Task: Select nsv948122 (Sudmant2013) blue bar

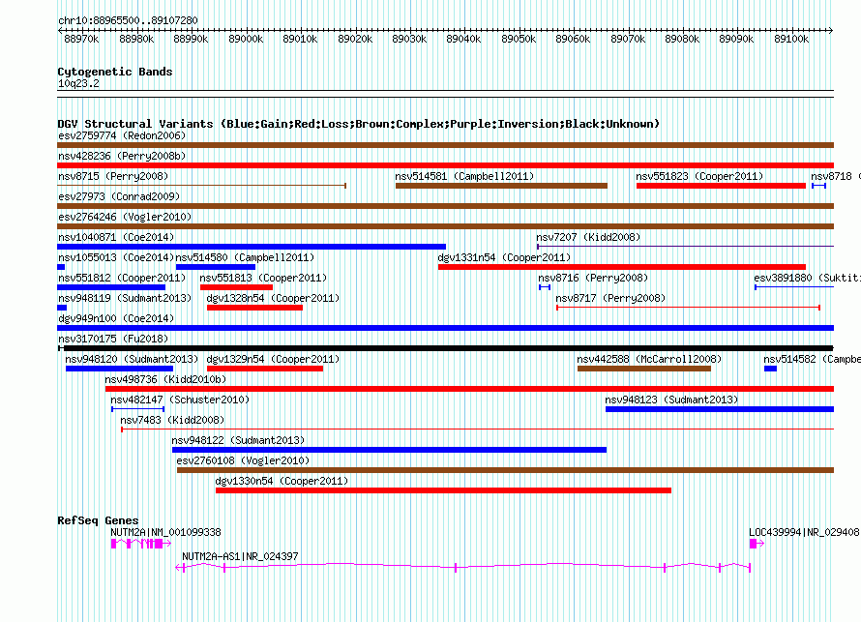Action: click(389, 450)
